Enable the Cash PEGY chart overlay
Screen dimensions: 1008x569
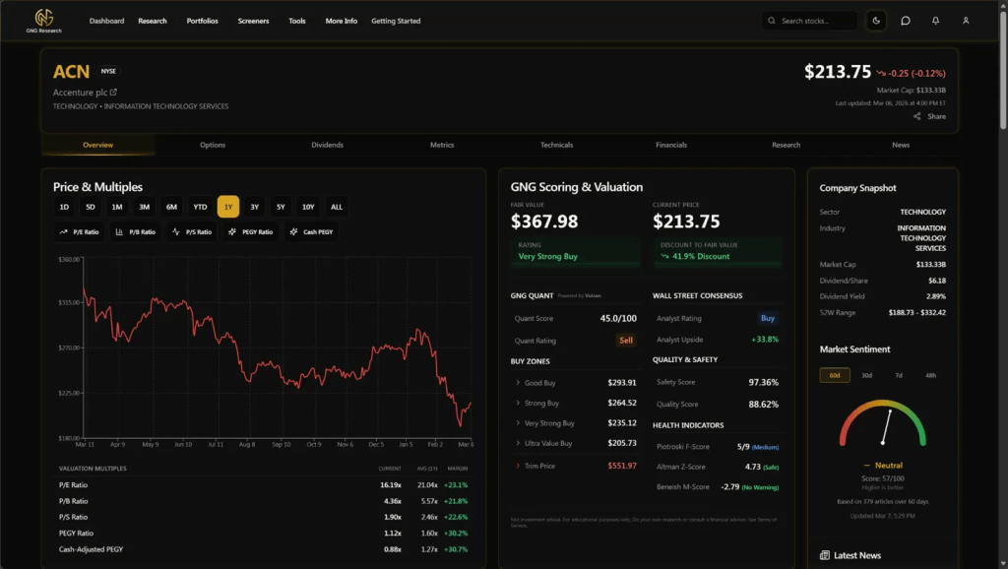coord(311,232)
